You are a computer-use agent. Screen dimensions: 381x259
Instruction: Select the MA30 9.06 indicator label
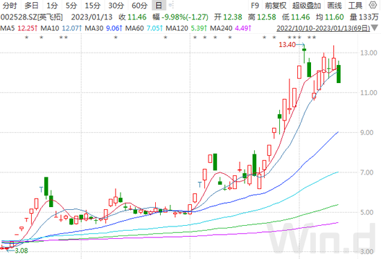[x=103, y=28]
